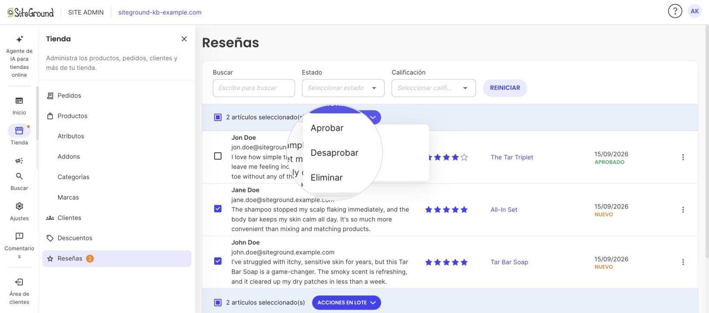This screenshot has width=709, height=313.
Task: Open the three-dot menu for Jon Doe's review
Action: click(683, 157)
